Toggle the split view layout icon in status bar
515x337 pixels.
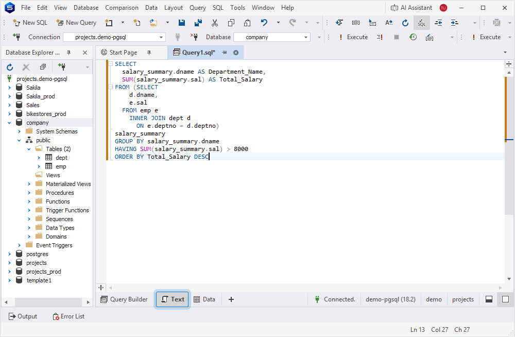point(489,299)
